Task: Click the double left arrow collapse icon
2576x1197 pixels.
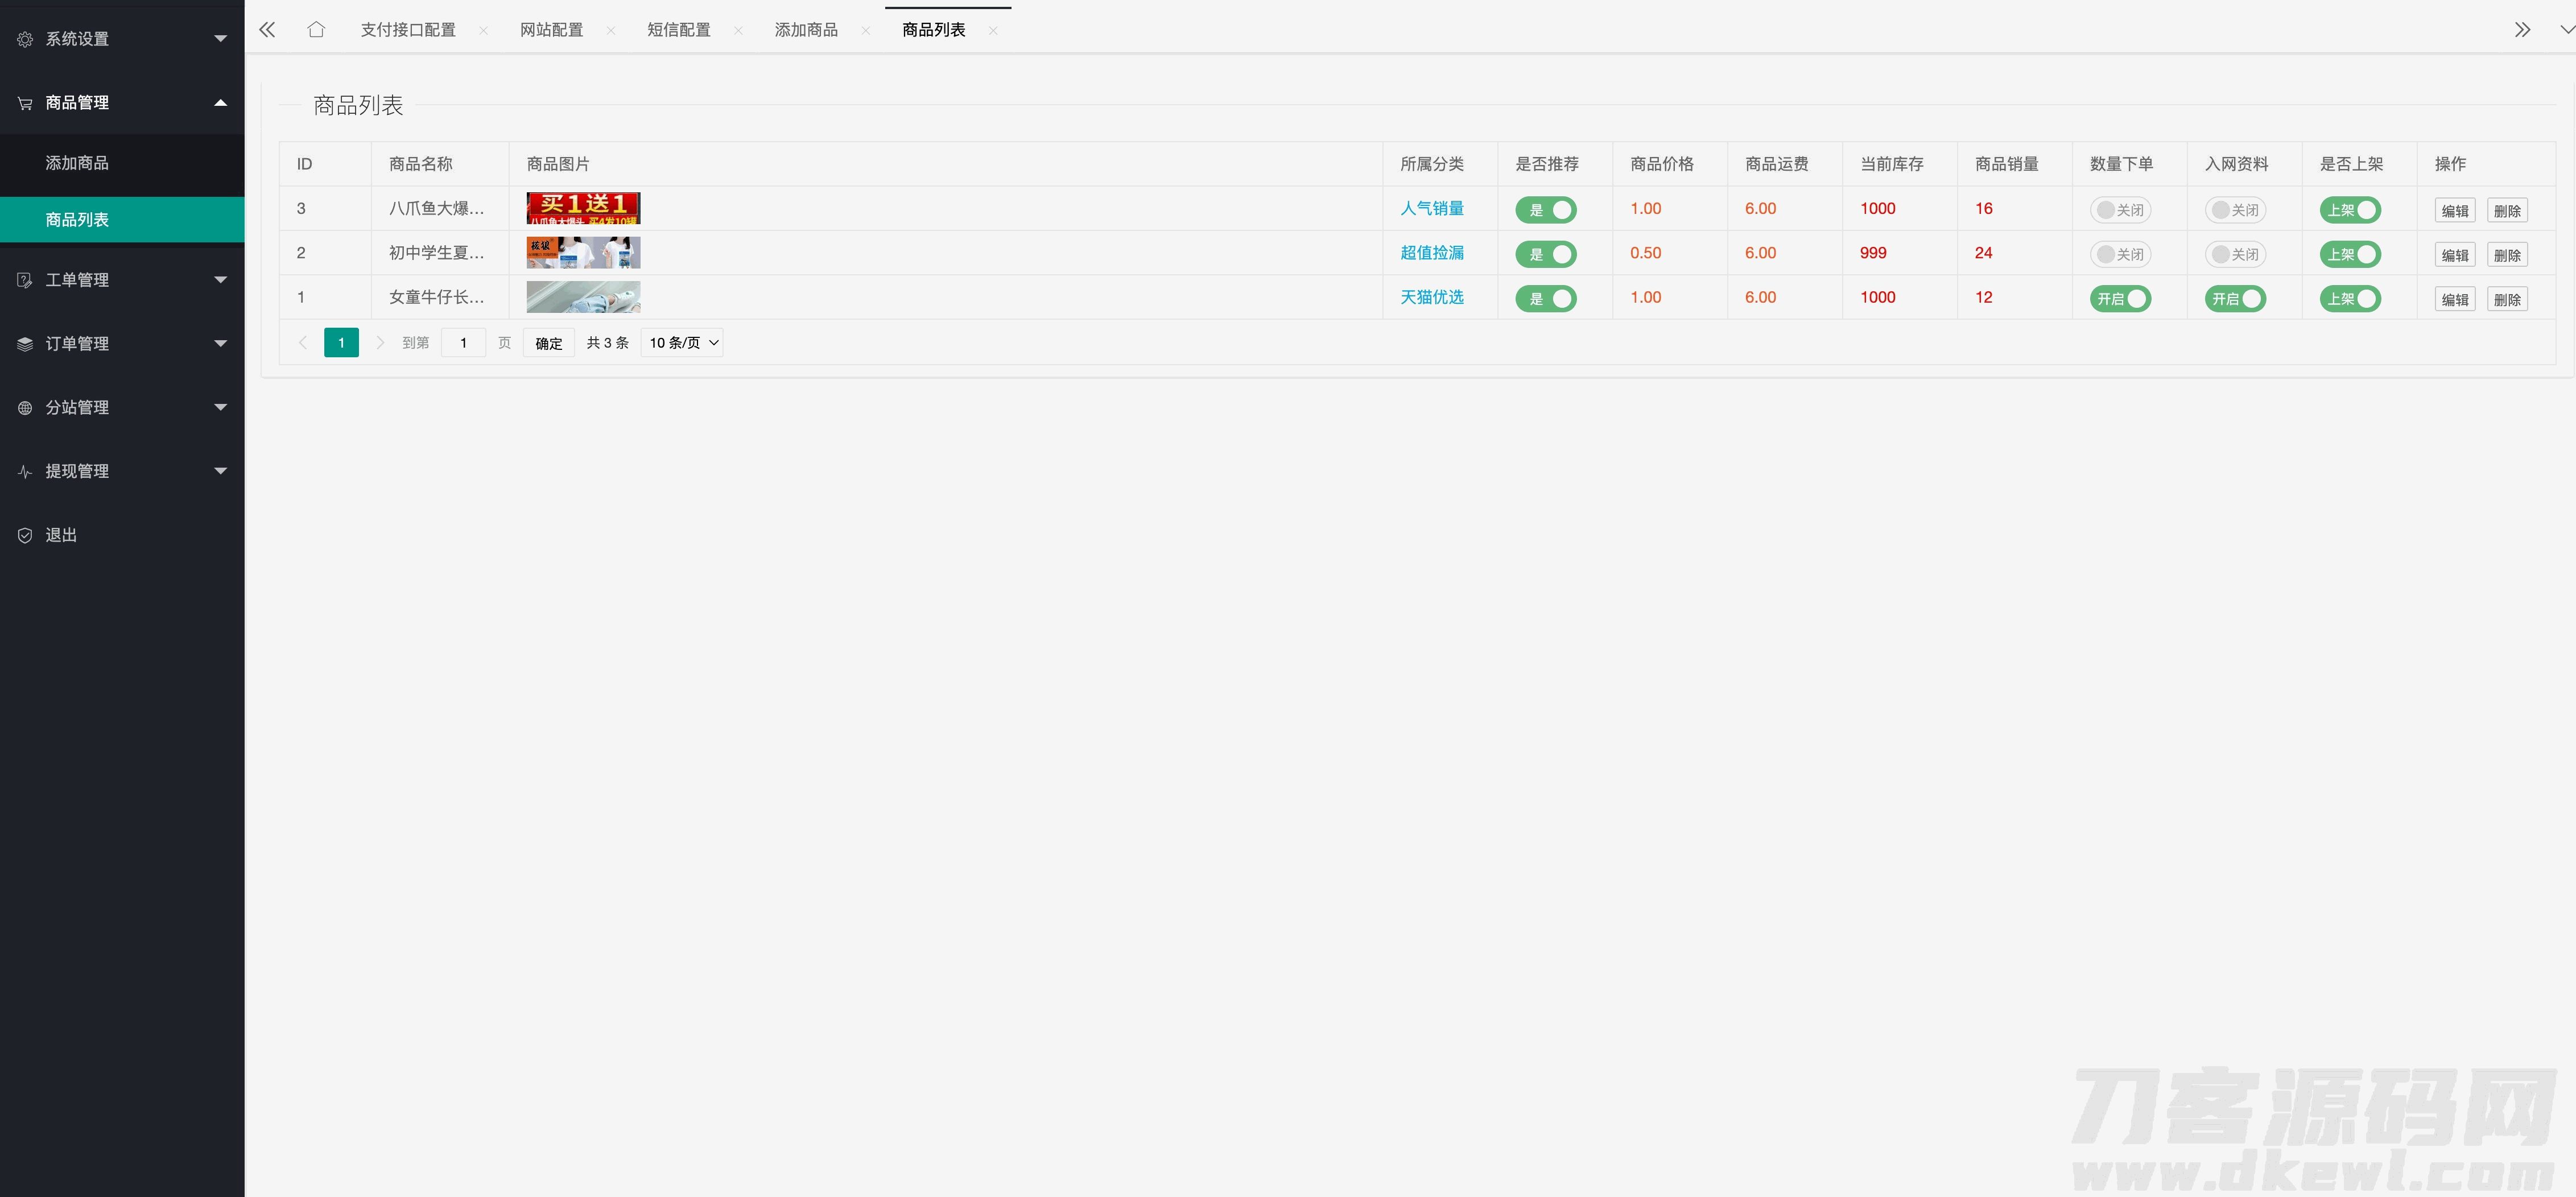Action: (x=267, y=30)
